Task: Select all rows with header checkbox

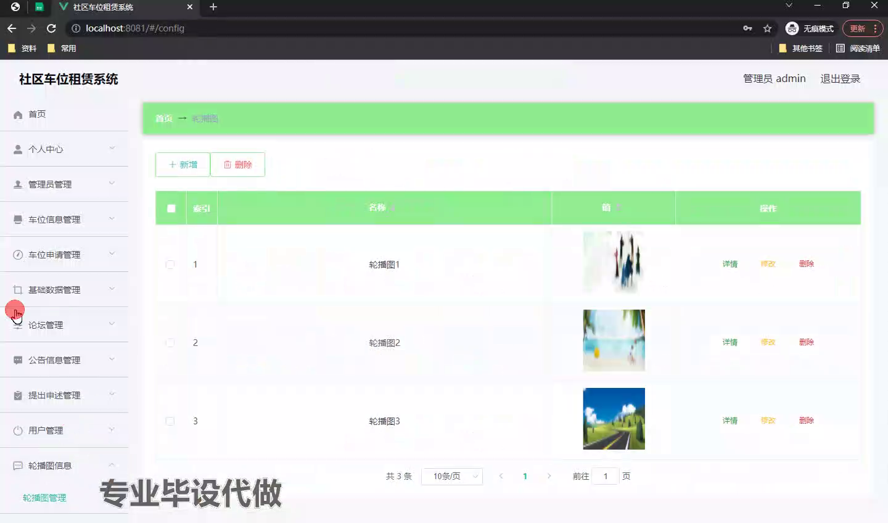Action: (171, 208)
